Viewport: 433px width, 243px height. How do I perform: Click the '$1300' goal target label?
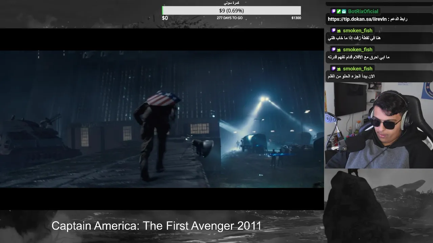296,18
